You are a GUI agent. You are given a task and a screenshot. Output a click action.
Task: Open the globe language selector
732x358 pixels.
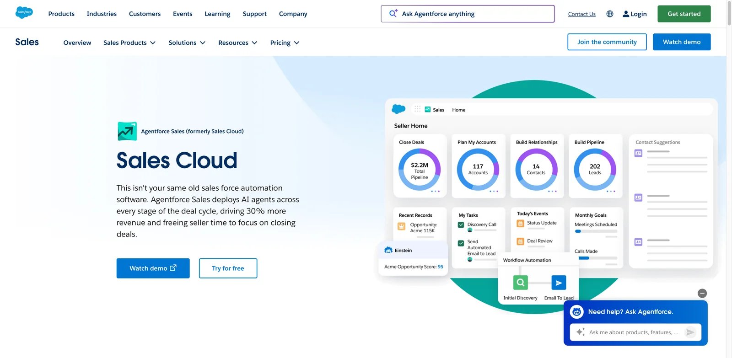(610, 14)
